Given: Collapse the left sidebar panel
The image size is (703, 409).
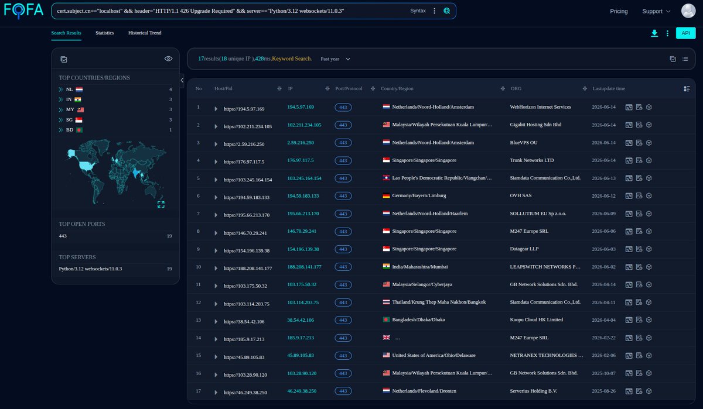Looking at the screenshot, I should 182,80.
